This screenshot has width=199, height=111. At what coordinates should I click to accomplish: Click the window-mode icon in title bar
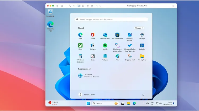pyautogui.click(x=173, y=6)
